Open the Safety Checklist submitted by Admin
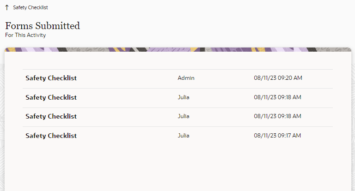The height and width of the screenshot is (191, 355). 51,78
